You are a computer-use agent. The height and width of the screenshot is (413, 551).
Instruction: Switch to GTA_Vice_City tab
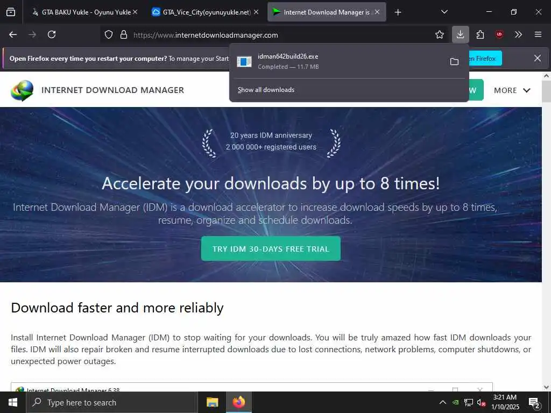206,12
